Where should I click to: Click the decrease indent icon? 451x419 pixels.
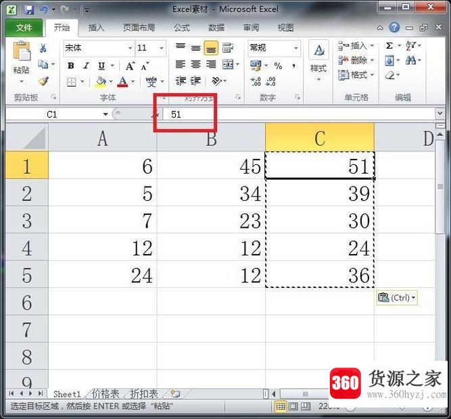(181, 81)
